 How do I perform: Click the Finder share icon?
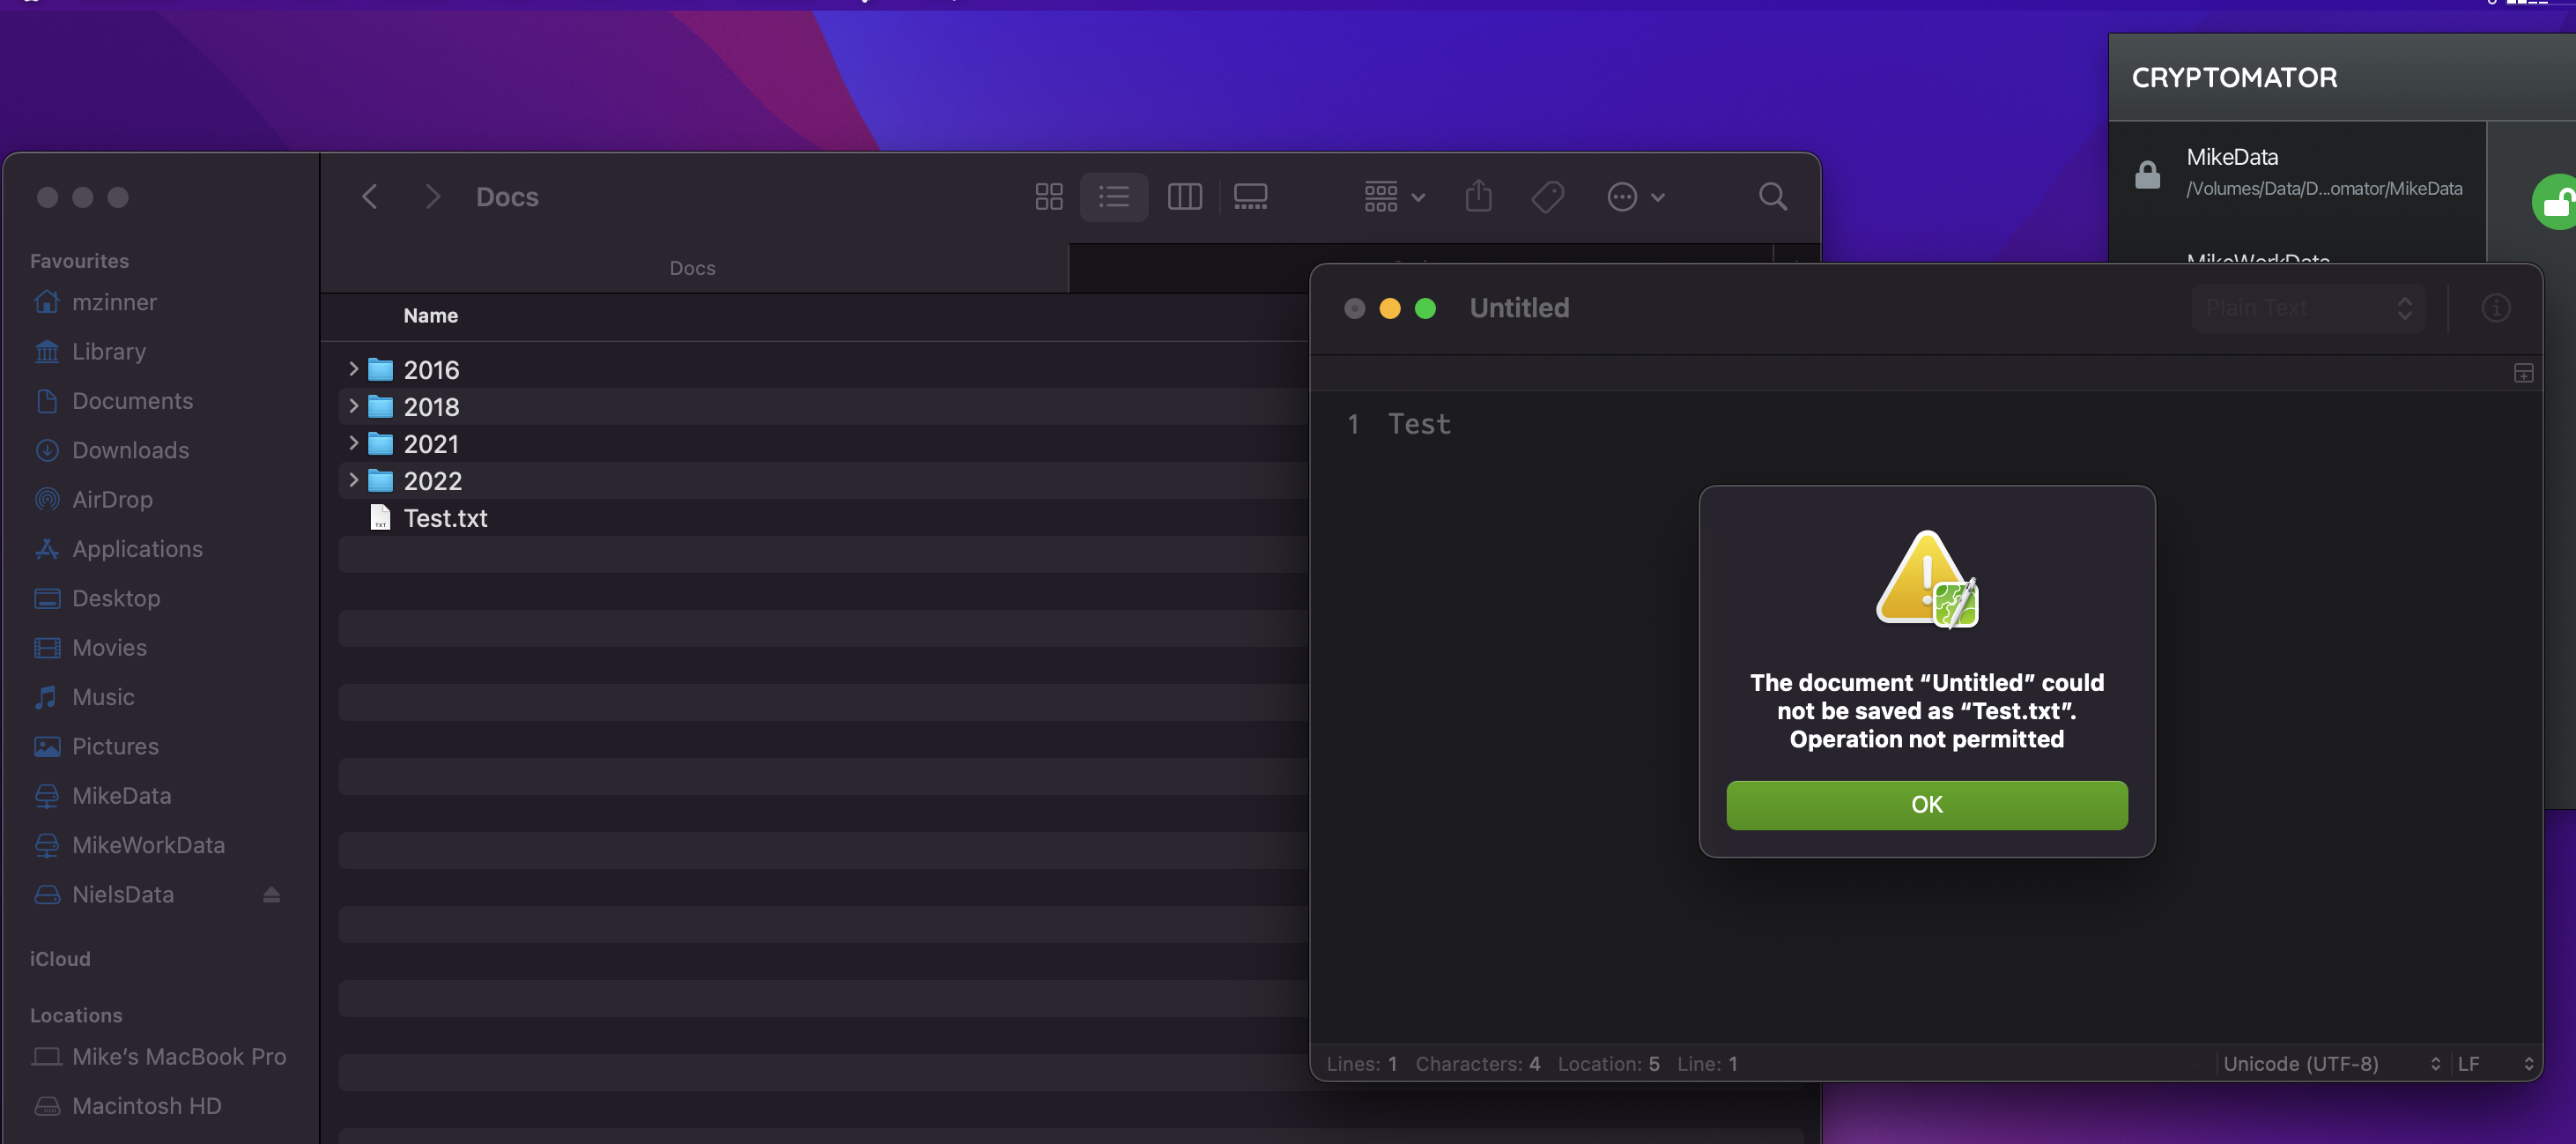[1478, 197]
